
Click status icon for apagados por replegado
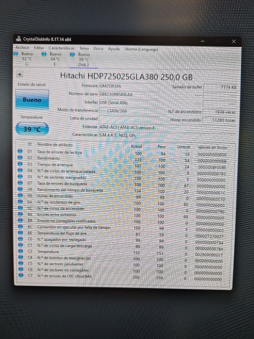[x=21, y=239]
